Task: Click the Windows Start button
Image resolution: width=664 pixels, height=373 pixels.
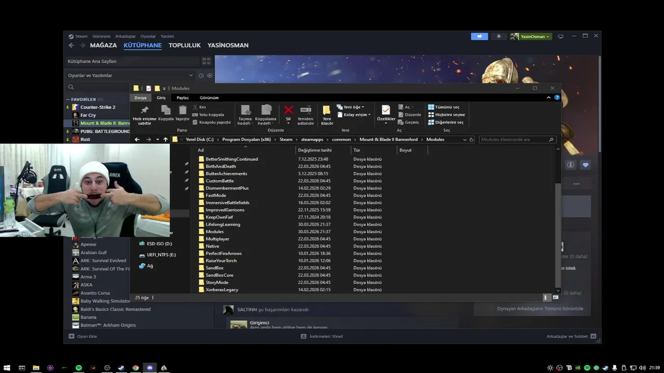Action: [7, 368]
